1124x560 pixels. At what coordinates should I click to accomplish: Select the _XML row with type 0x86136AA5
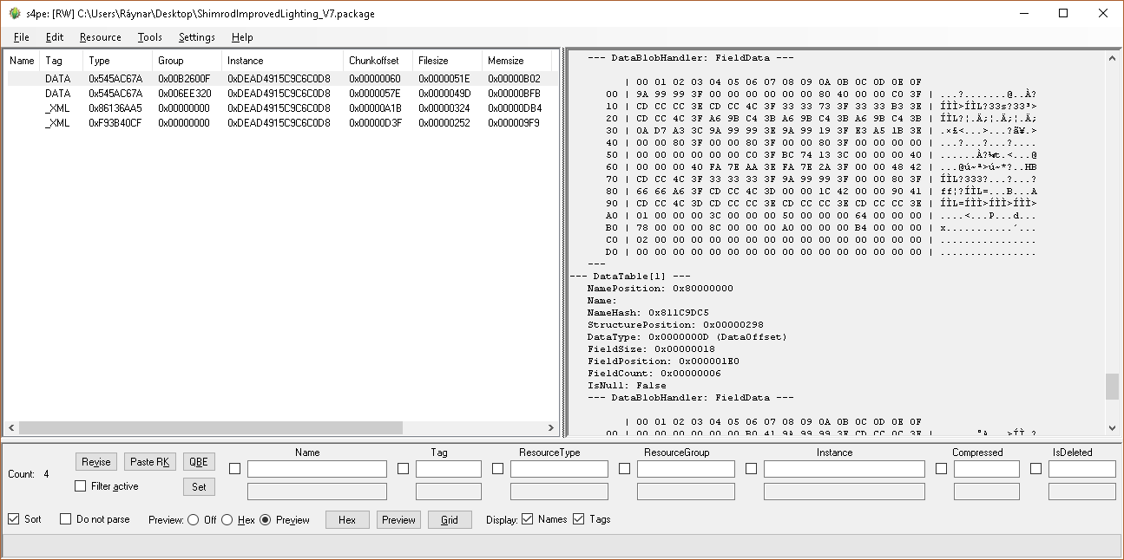tap(279, 108)
